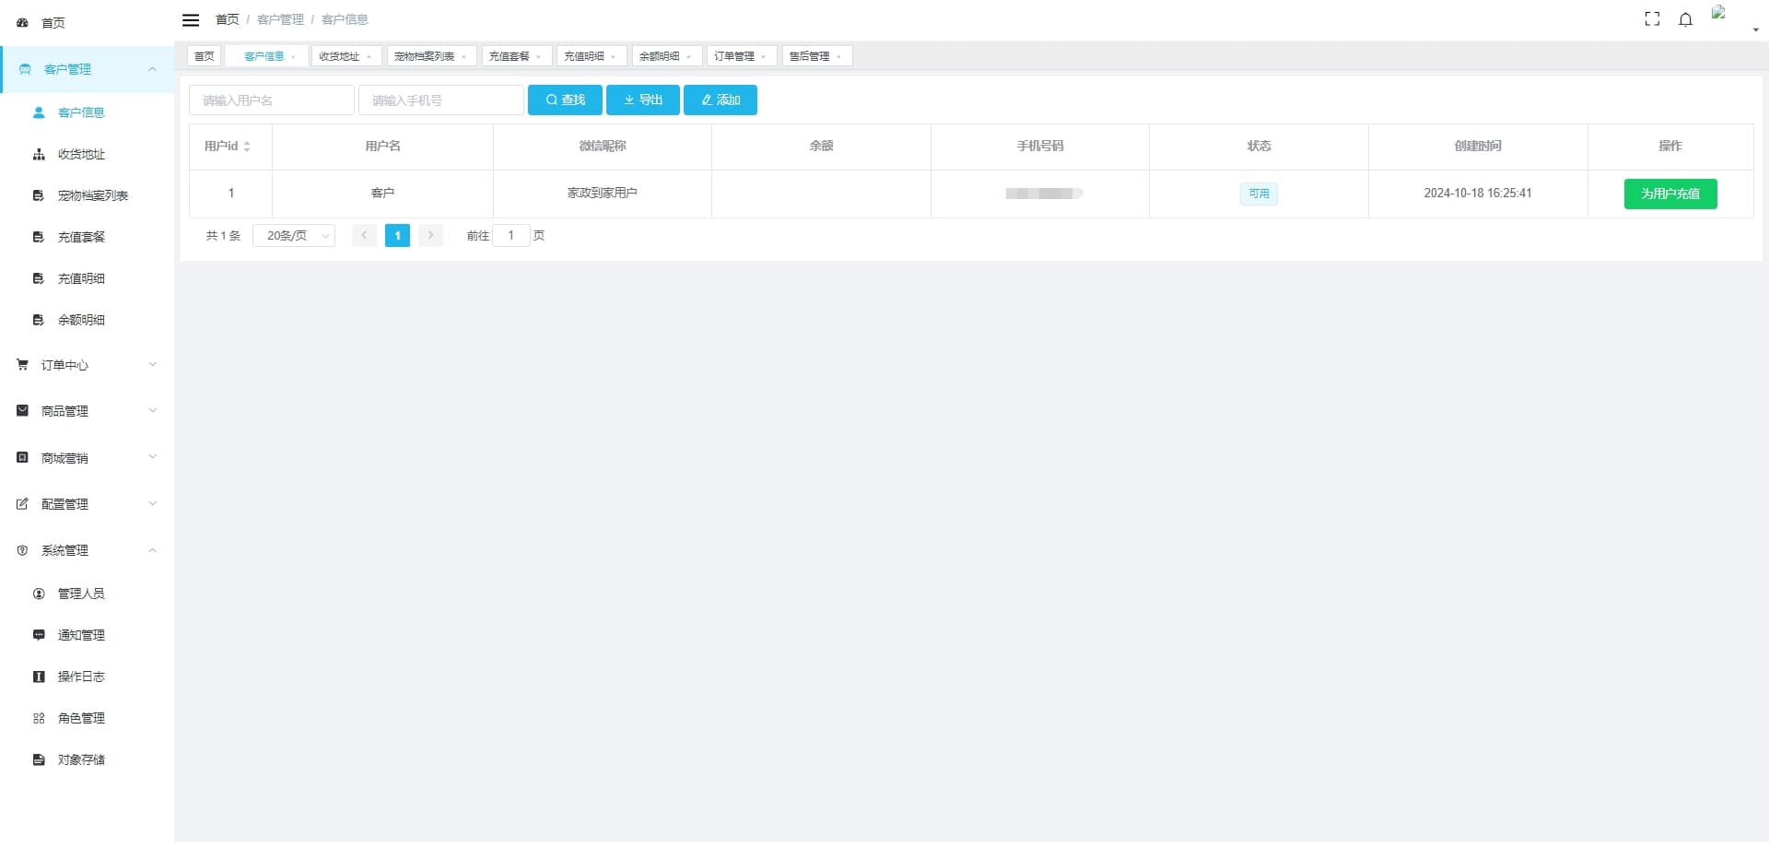Close the 宠物档案列表 page tab

tap(464, 57)
